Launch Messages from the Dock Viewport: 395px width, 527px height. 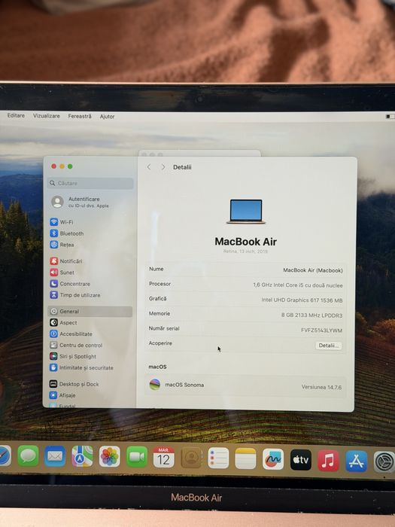point(28,456)
